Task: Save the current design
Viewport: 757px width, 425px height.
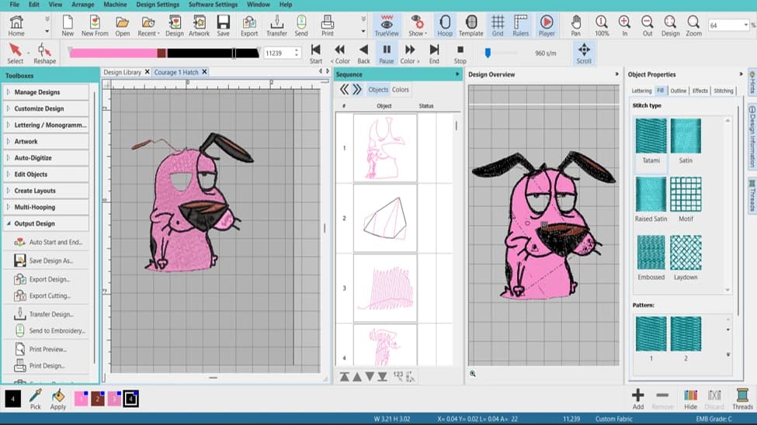Action: (223, 26)
